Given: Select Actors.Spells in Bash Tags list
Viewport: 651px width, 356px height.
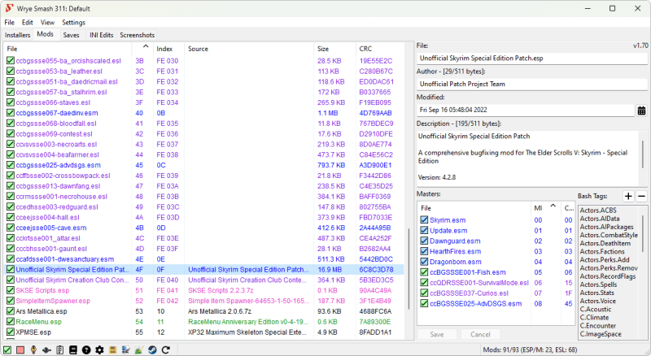Looking at the screenshot, I should 598,284.
